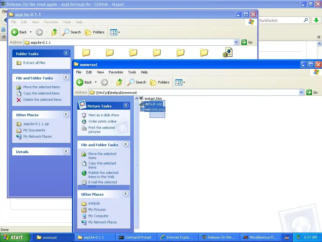
Task: Open My Documents from Other Places
Action: click(34, 130)
